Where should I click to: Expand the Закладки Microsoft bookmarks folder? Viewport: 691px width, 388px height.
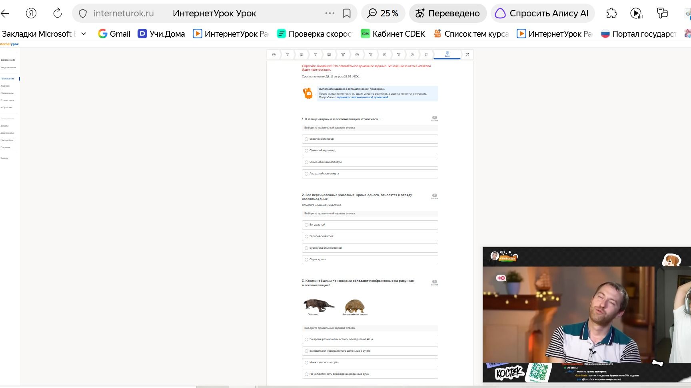click(x=44, y=34)
